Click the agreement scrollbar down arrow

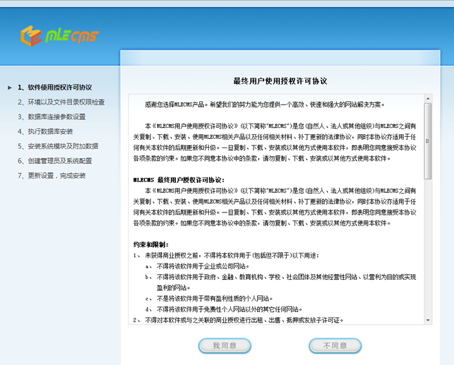coord(428,320)
